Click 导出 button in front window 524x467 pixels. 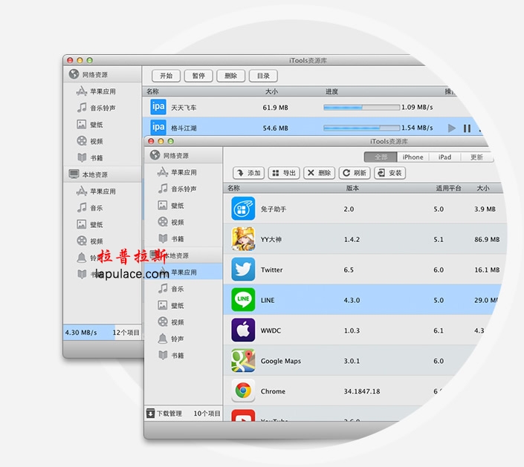click(284, 173)
